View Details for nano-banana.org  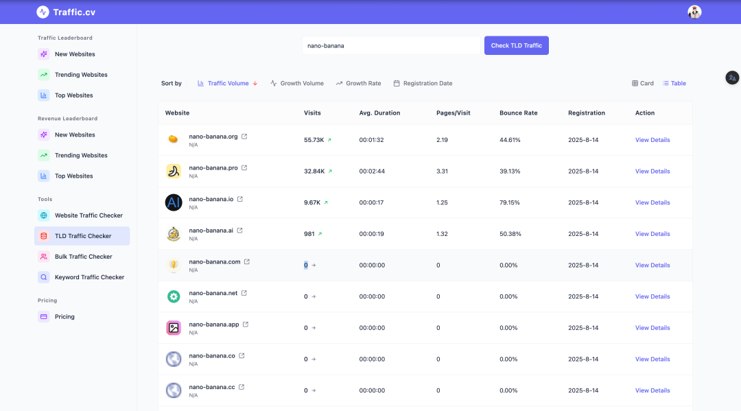[x=652, y=140]
